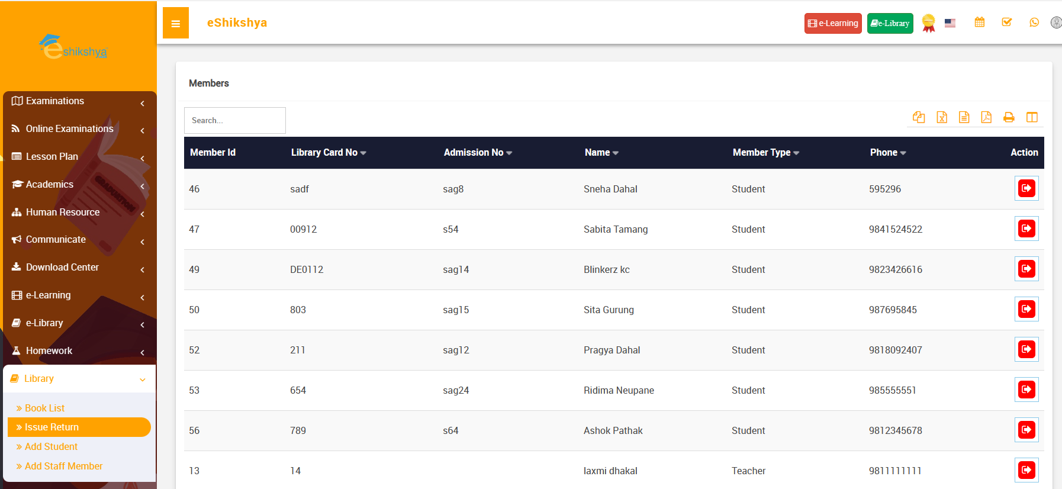Click the green e-Library button
Screen dimensions: 1062x489
coord(890,23)
